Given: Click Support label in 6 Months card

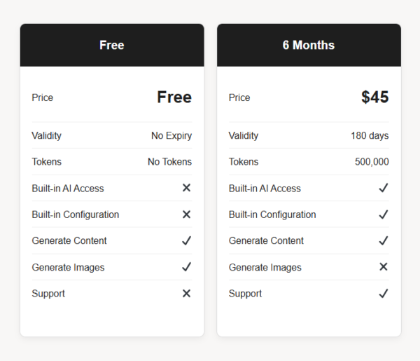Looking at the screenshot, I should [245, 294].
